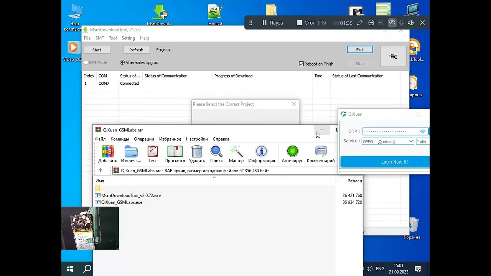Click the Refresh button

136,50
